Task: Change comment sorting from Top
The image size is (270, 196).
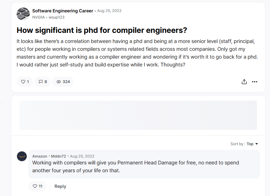Action: (250, 144)
